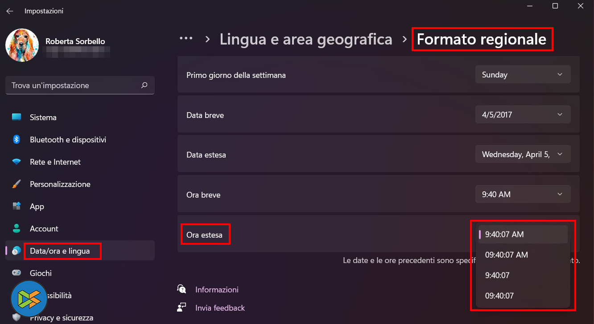Click the Bluetooth e dispositivi icon

[x=16, y=140]
